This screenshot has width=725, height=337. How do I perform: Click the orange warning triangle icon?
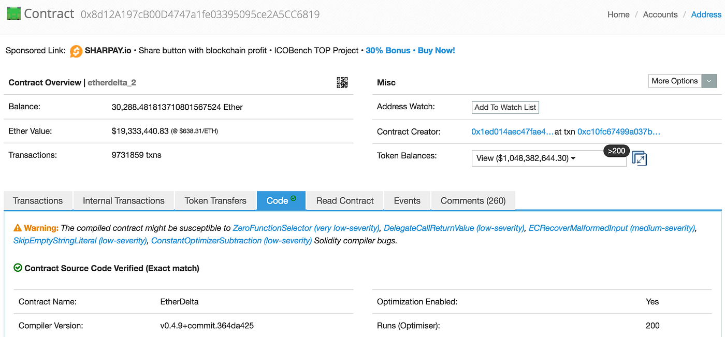click(18, 228)
